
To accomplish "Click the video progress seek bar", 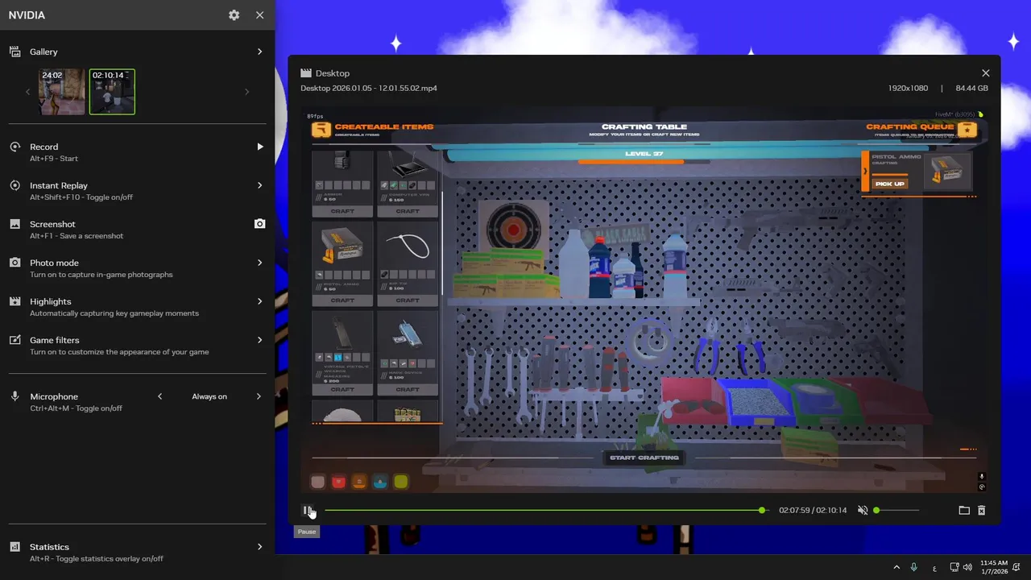I will pos(546,510).
